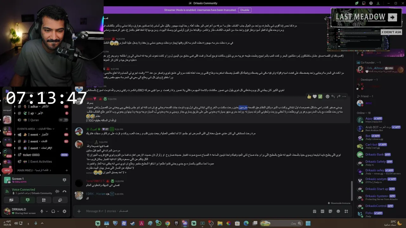The width and height of the screenshot is (406, 228).
Task: Open Google Chrome from the taskbar
Action: tap(167, 223)
